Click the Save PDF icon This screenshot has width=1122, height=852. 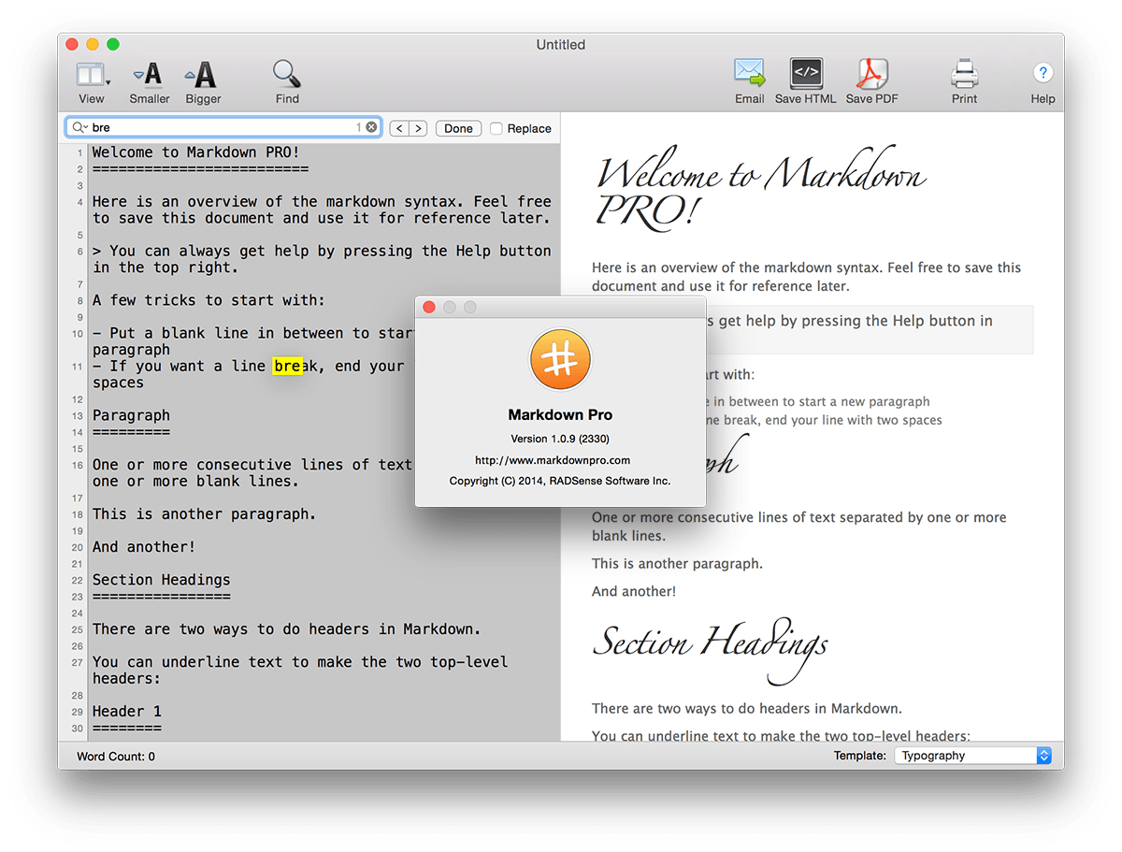[871, 73]
